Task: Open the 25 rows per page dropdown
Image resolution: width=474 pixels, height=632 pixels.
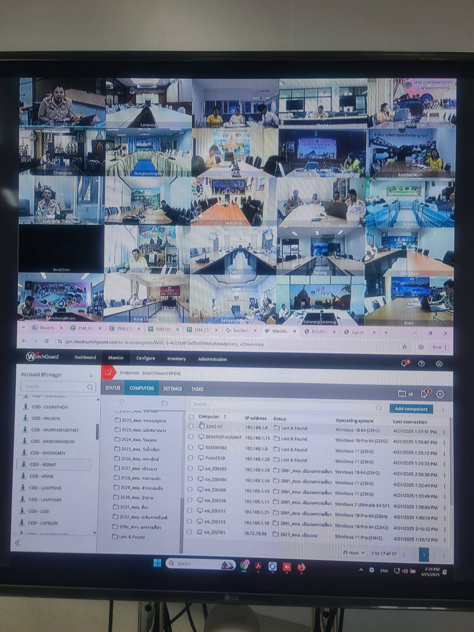Action: pos(353,553)
